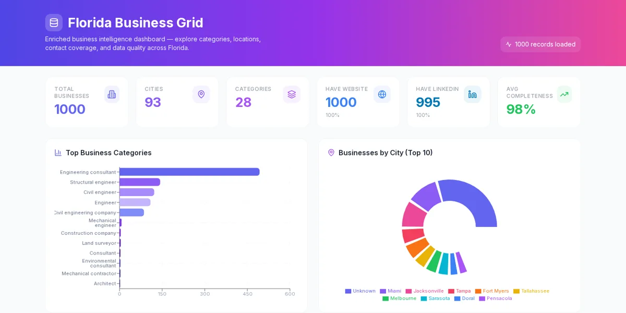Viewport: 626px width, 313px height.
Task: Click the Construction company axis label
Action: point(89,233)
